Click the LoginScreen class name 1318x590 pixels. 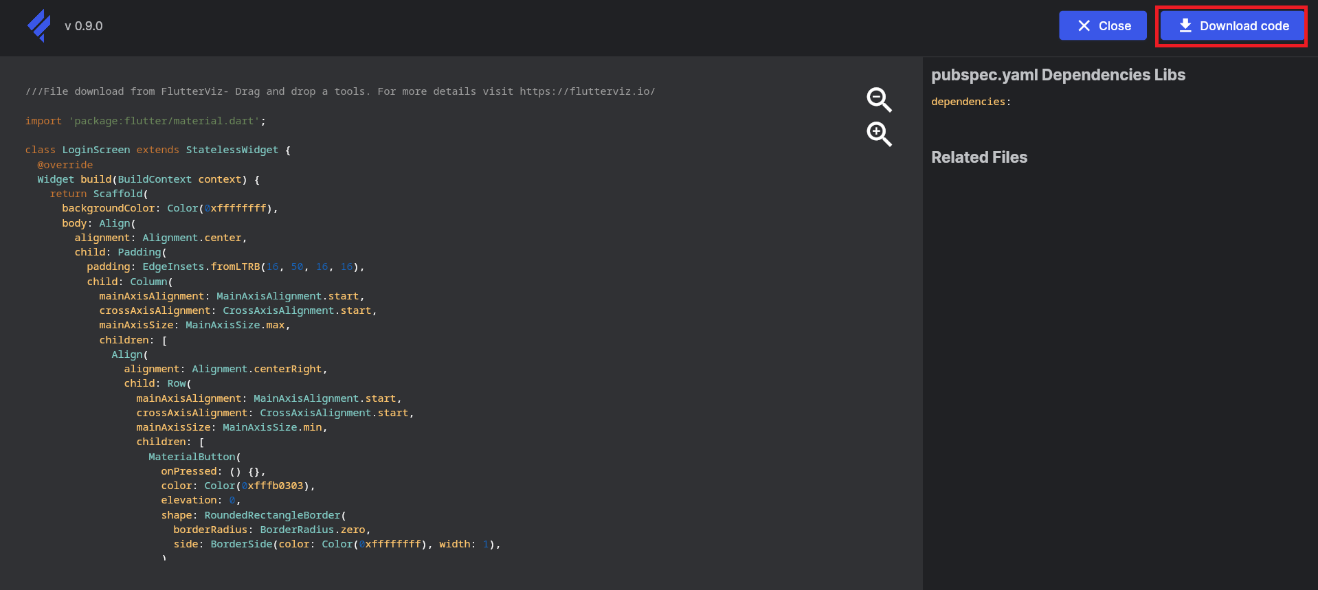96,150
